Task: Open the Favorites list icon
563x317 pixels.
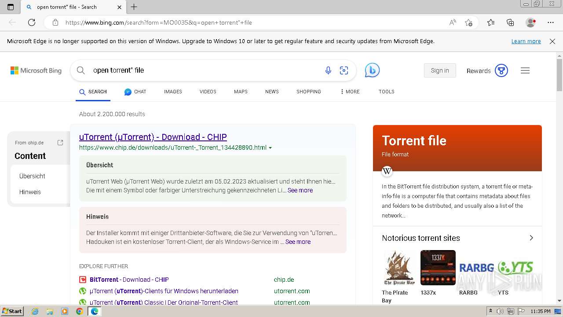Action: pyautogui.click(x=491, y=22)
